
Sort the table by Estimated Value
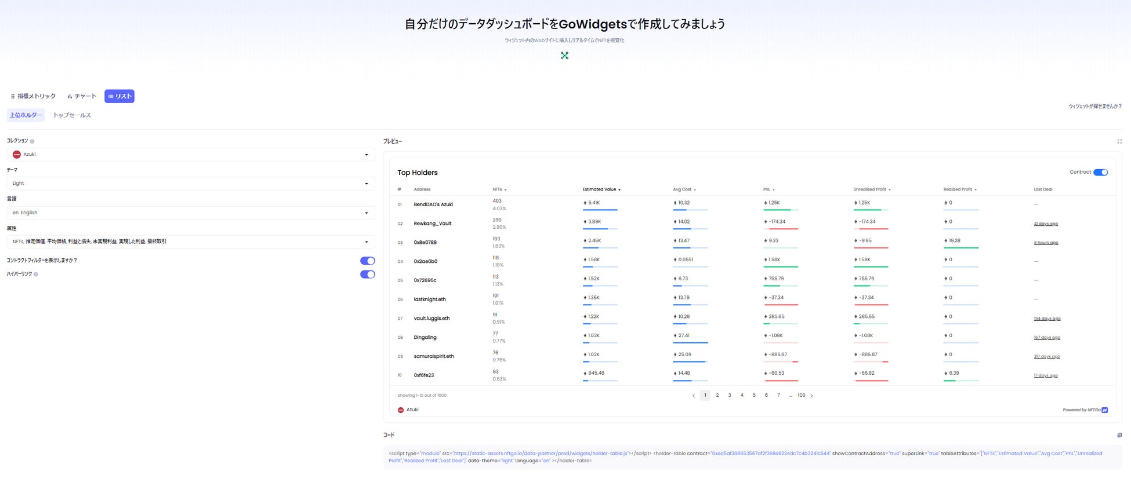[601, 189]
